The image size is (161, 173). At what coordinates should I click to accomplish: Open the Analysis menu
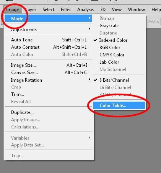coord(85,10)
